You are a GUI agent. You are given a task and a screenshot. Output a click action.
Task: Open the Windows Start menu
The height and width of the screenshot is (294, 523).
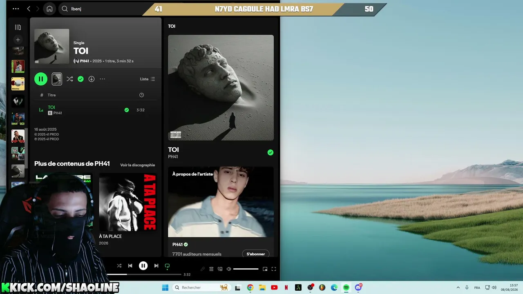(165, 287)
